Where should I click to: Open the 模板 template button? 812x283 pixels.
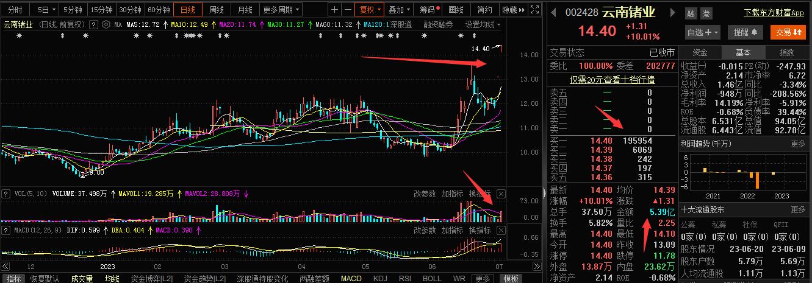[x=511, y=278]
